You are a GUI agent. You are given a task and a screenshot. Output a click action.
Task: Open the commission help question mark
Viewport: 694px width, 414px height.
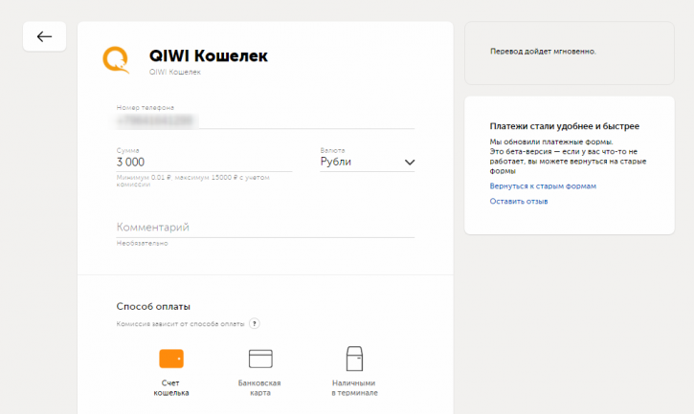pos(255,323)
